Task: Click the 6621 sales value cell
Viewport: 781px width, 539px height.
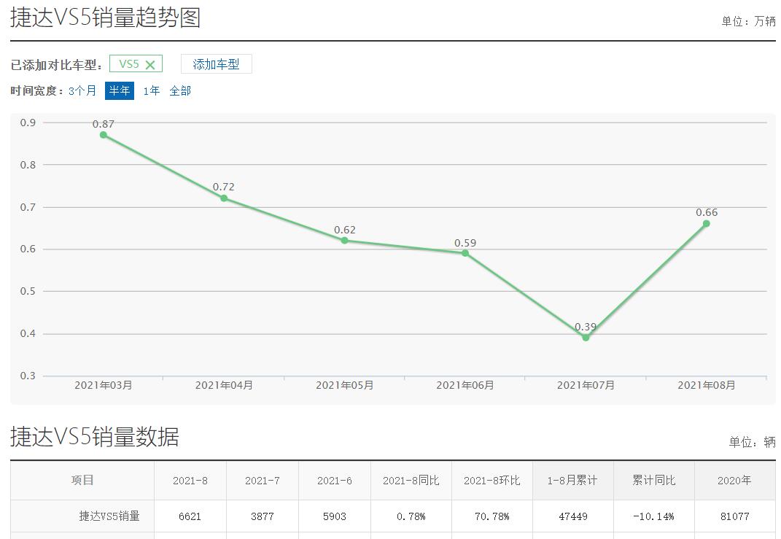Action: click(190, 516)
